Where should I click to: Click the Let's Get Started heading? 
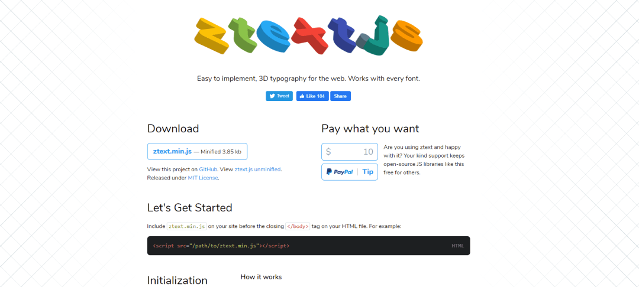point(189,207)
